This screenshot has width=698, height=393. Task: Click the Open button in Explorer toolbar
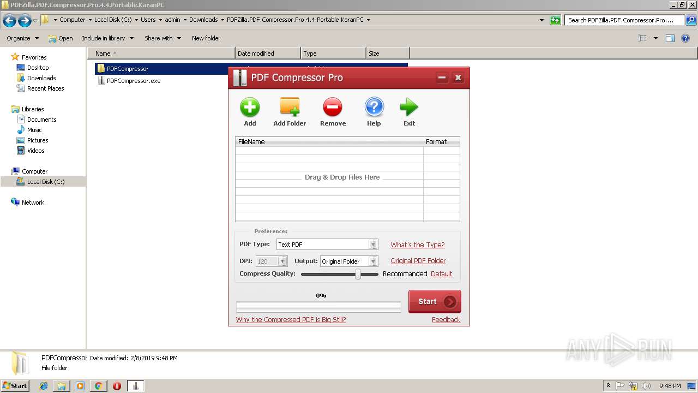61,38
